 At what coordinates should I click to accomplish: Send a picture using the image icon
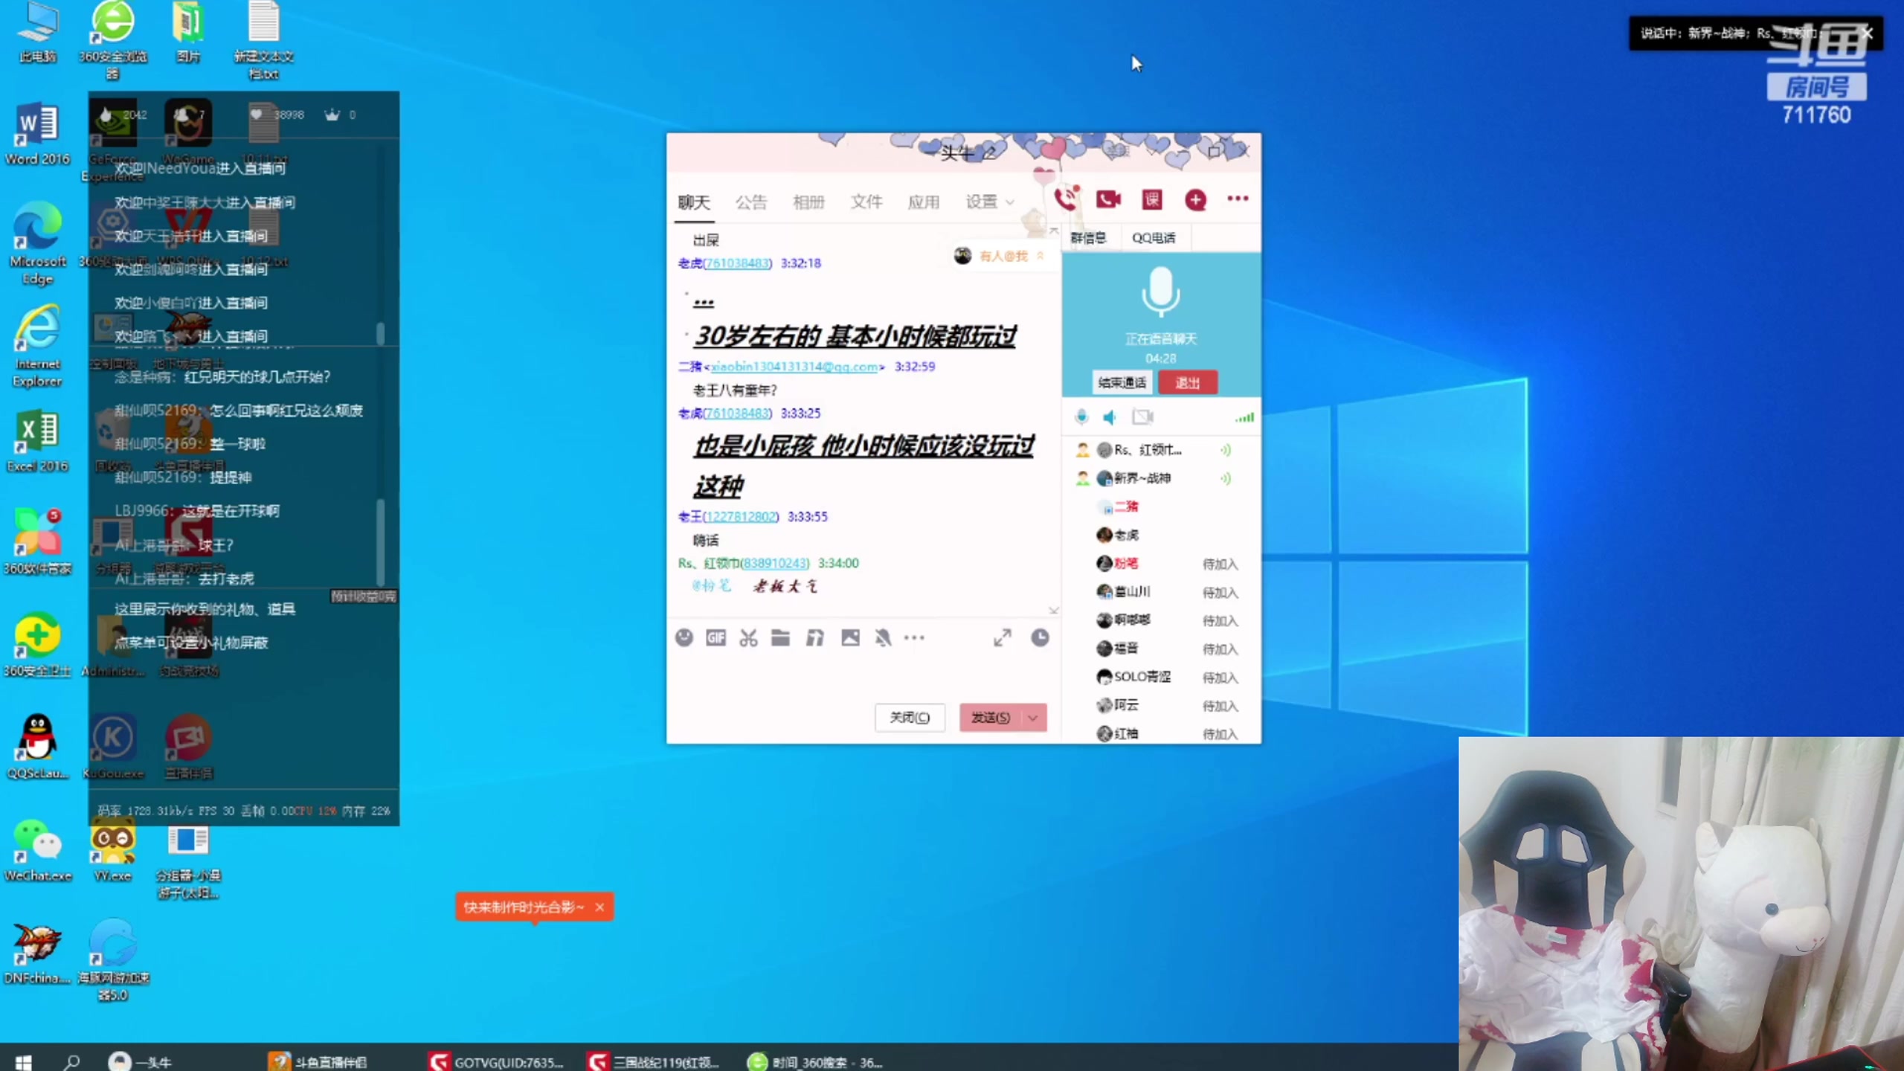pyautogui.click(x=850, y=637)
